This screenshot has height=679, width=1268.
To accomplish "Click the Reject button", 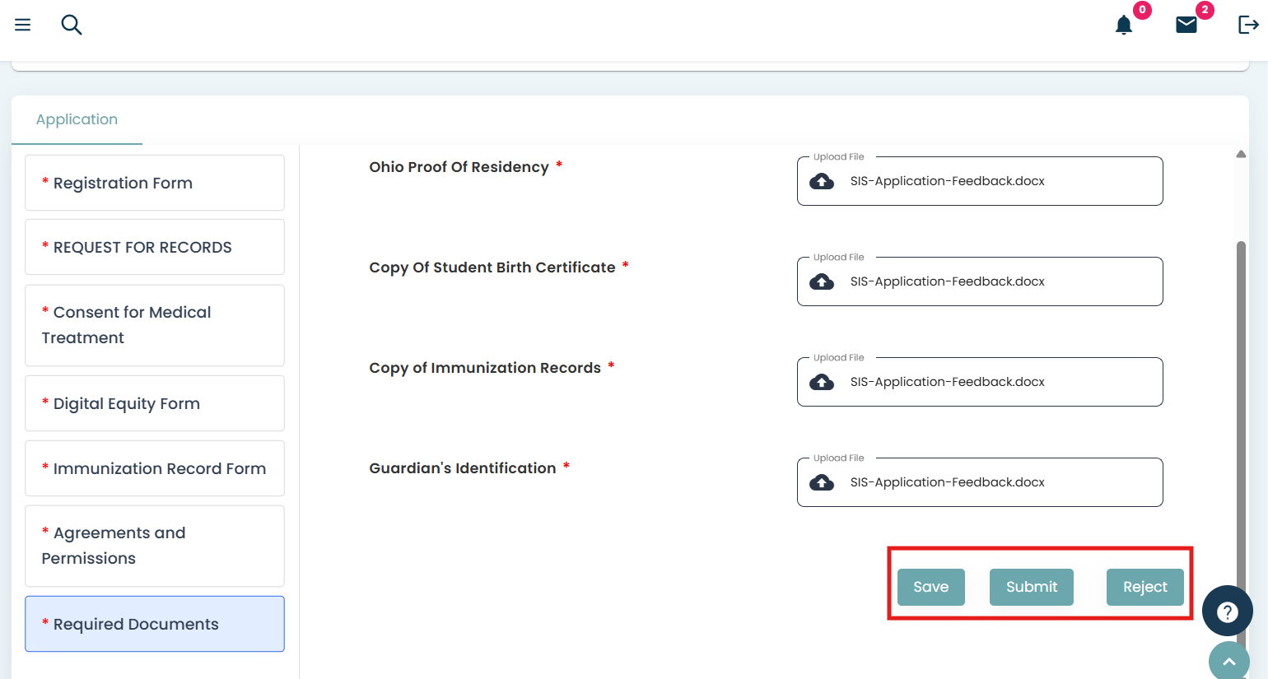I will pos(1144,587).
